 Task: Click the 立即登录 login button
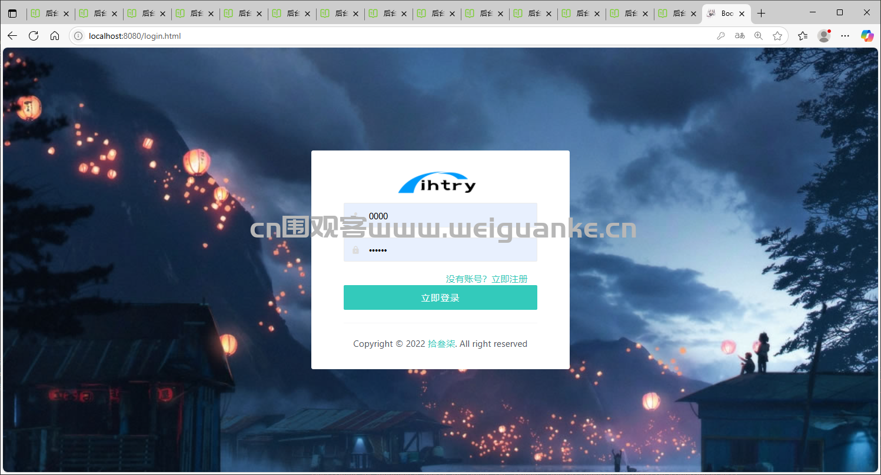[440, 297]
